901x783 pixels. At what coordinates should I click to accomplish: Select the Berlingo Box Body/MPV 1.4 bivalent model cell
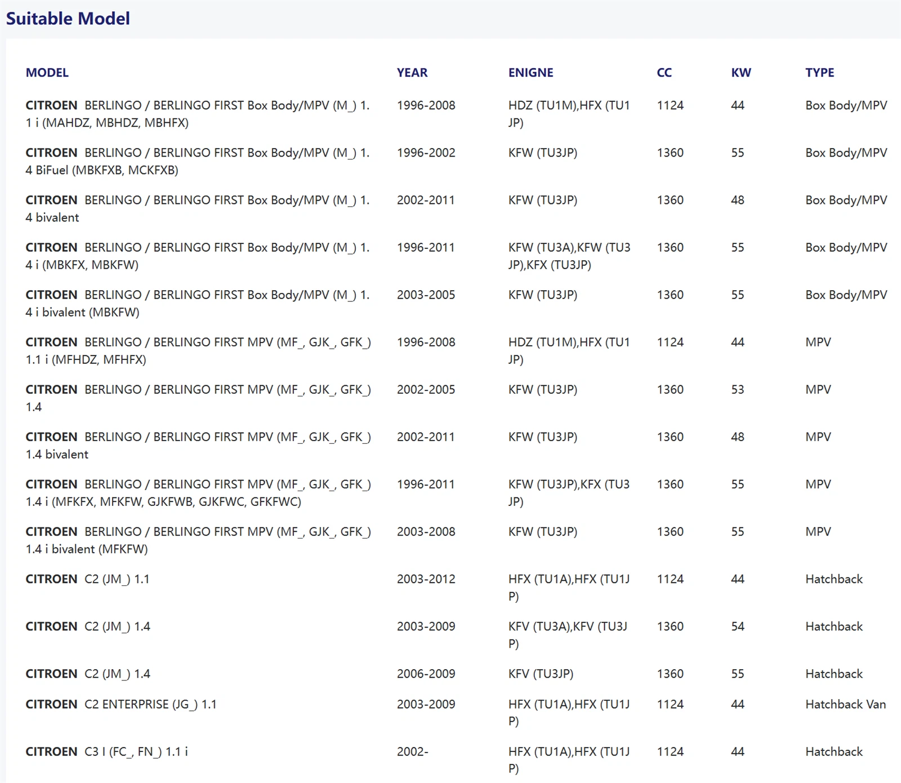pyautogui.click(x=198, y=208)
